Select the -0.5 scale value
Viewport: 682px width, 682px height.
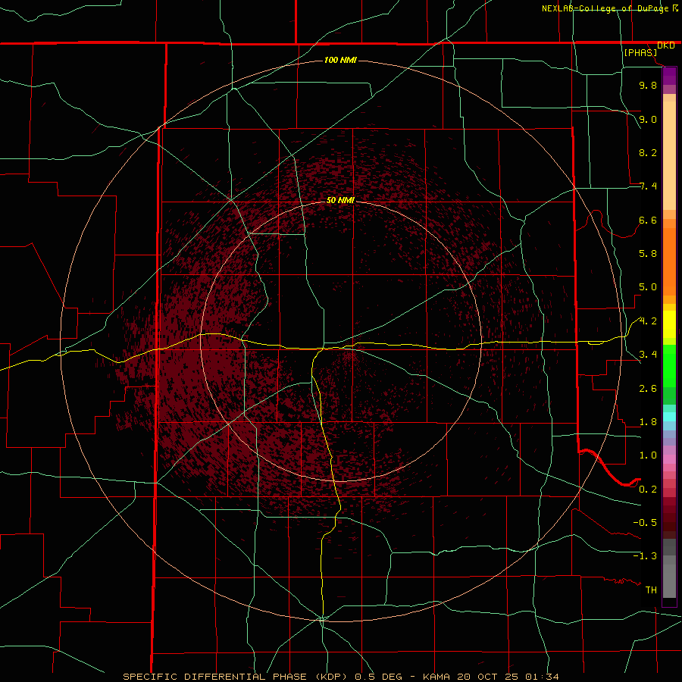[x=645, y=523]
